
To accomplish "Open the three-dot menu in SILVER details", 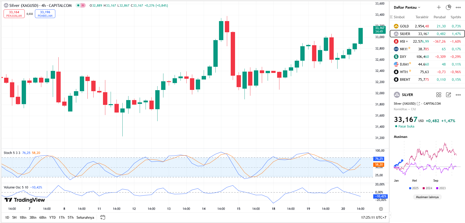I will [x=458, y=95].
